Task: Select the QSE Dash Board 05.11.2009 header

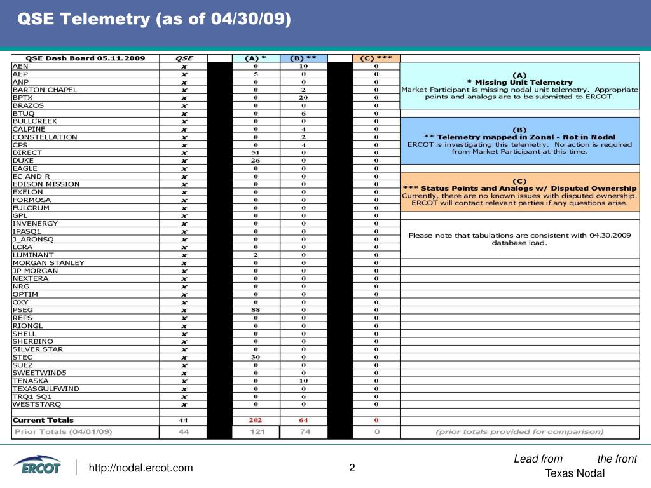Action: tap(86, 58)
